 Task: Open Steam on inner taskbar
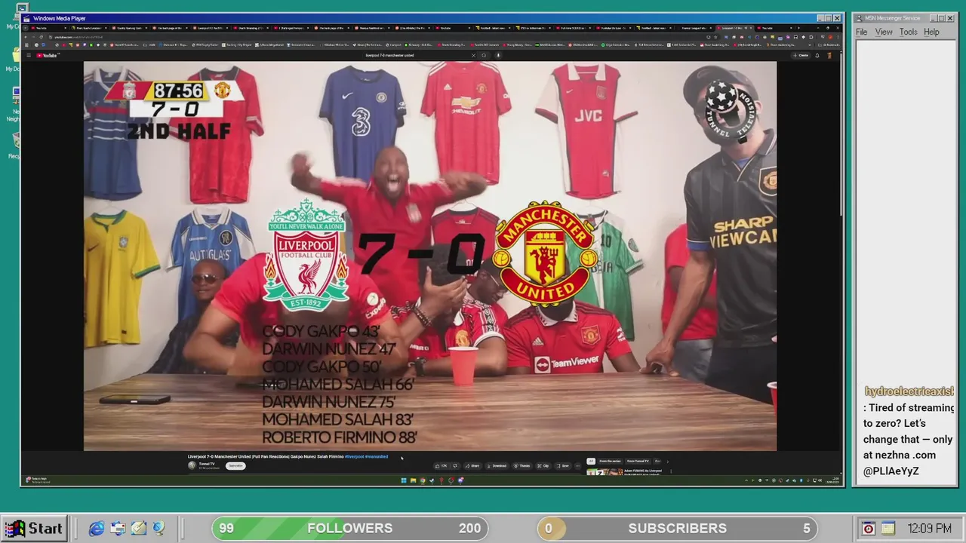tap(432, 480)
